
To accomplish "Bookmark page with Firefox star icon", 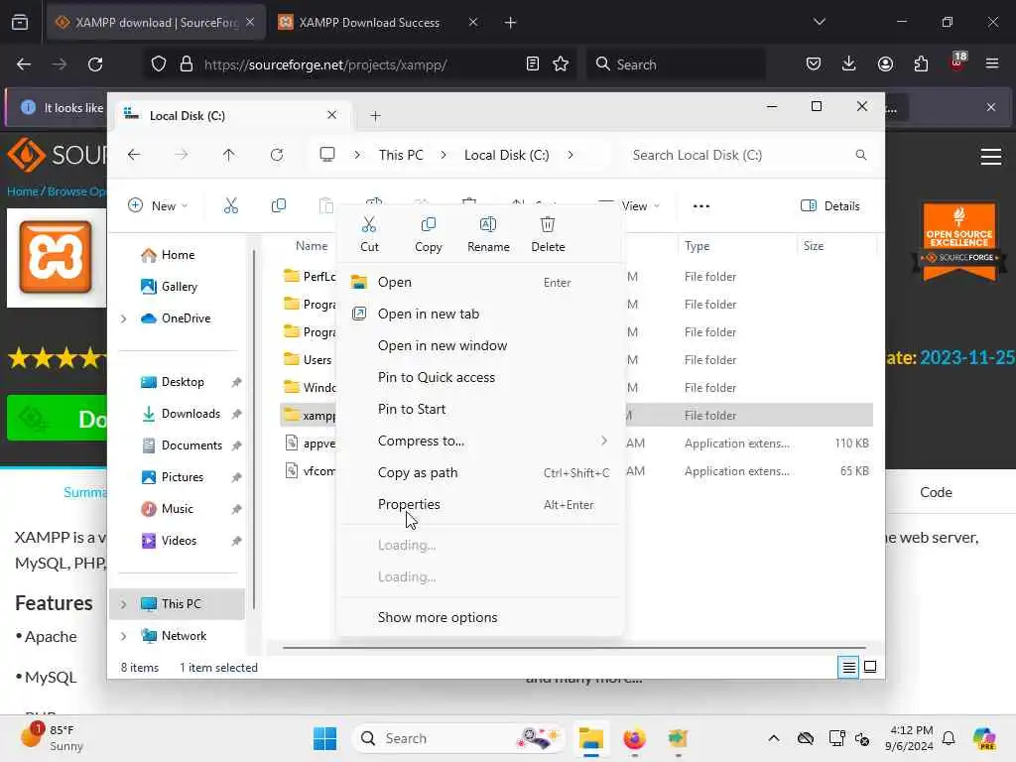I will pos(561,64).
